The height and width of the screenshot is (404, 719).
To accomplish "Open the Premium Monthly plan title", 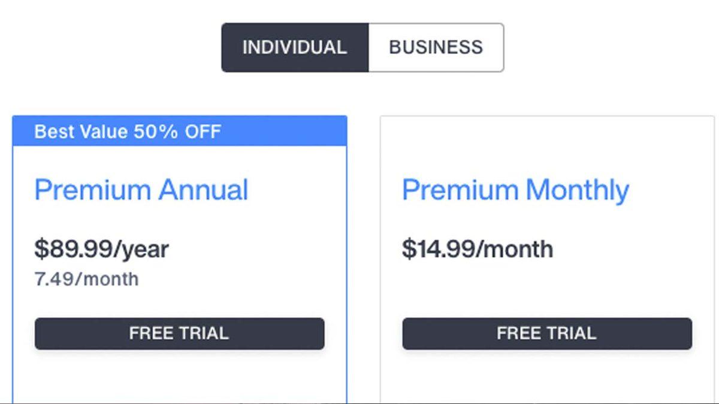I will pyautogui.click(x=515, y=190).
